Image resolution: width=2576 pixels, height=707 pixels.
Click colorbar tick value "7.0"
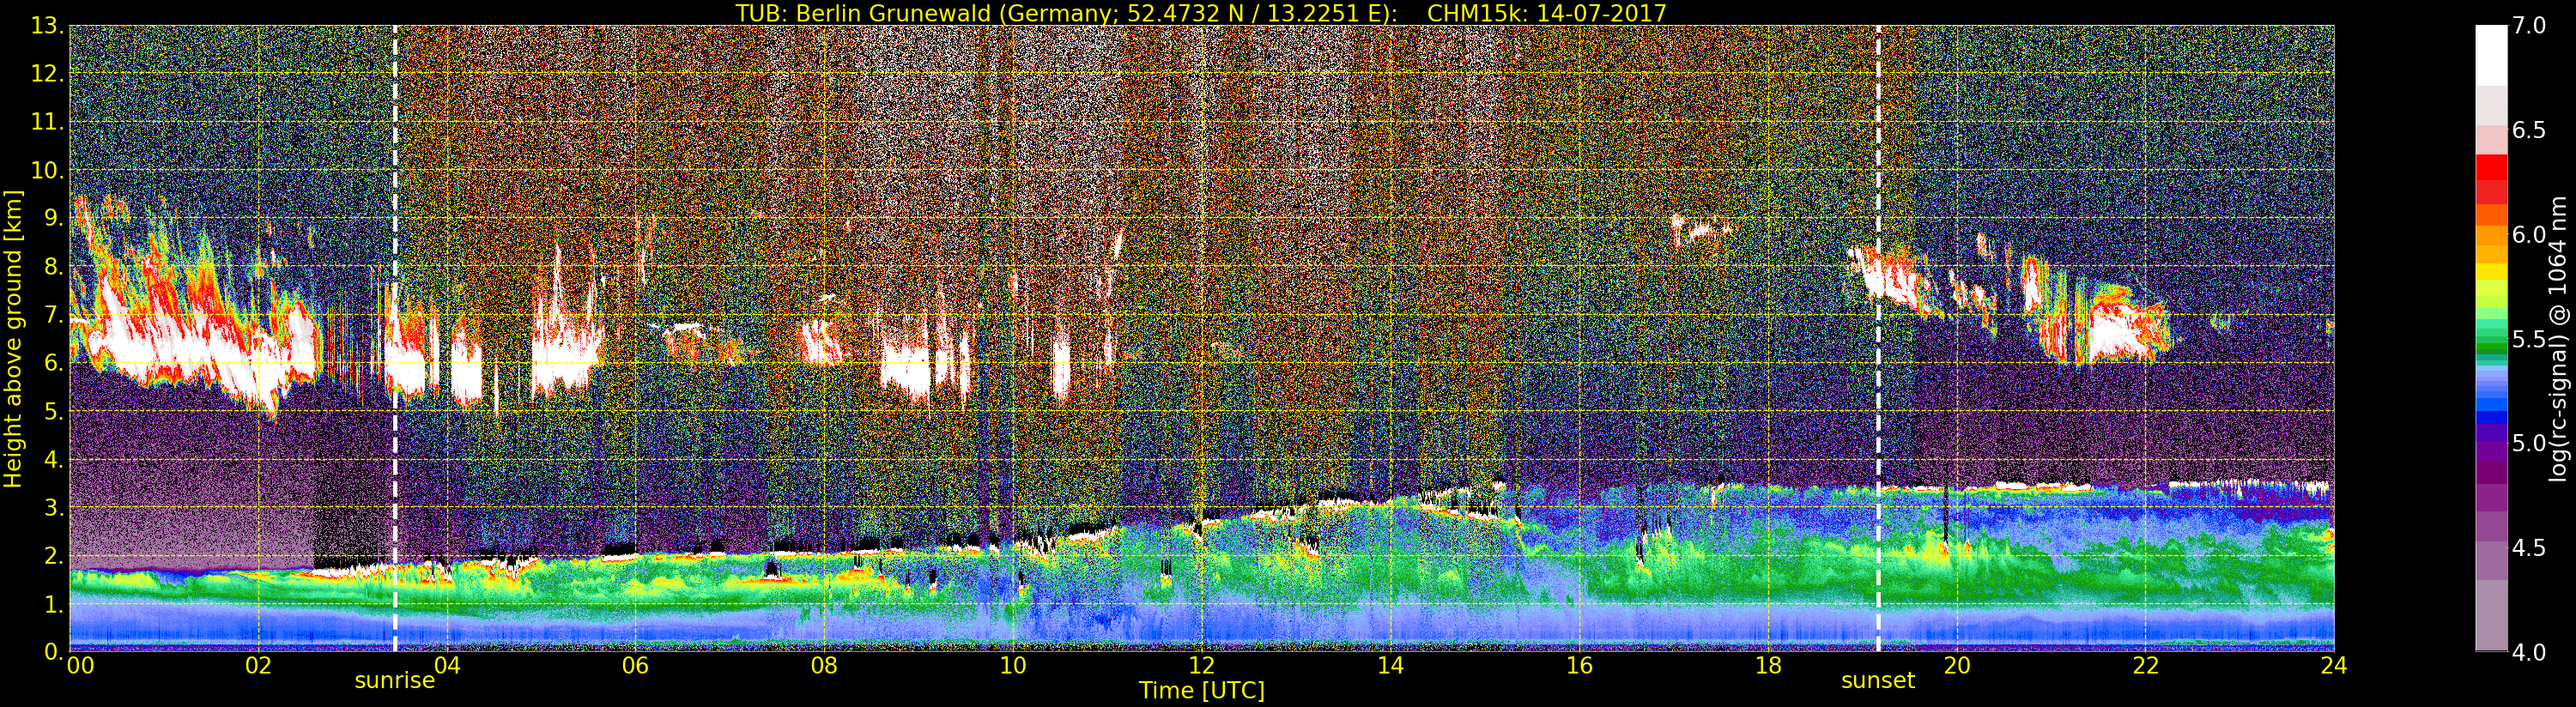pos(2529,26)
